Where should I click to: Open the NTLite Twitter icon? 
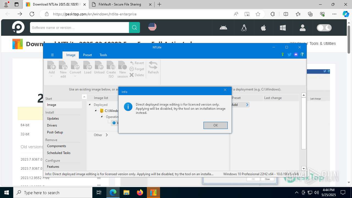point(289,54)
